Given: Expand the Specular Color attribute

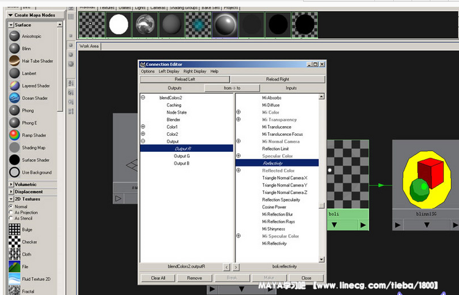Looking at the screenshot, I should 238,155.
